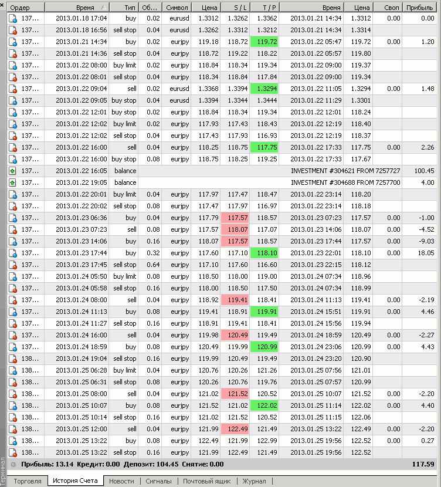
Task: Select order icon of sell opened 2013.01.25 08:00
Action: [13, 394]
